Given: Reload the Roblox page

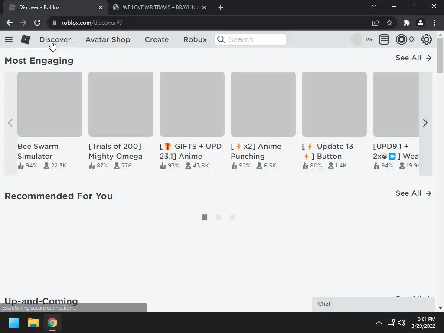Looking at the screenshot, I should pyautogui.click(x=37, y=23).
